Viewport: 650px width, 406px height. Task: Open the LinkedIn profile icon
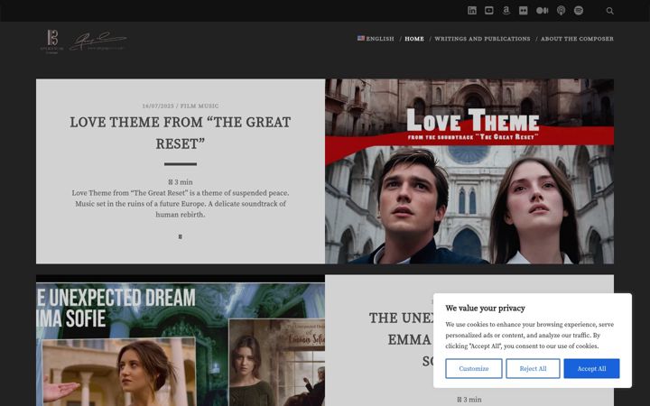(x=472, y=11)
